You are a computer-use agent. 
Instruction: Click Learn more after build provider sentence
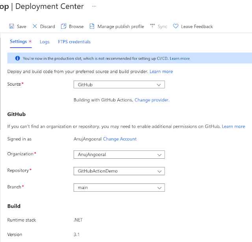161,71
